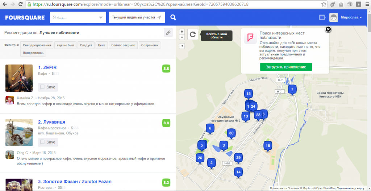
Task: Open the '1. ZEFIR' venue link
Action: click(x=47, y=67)
